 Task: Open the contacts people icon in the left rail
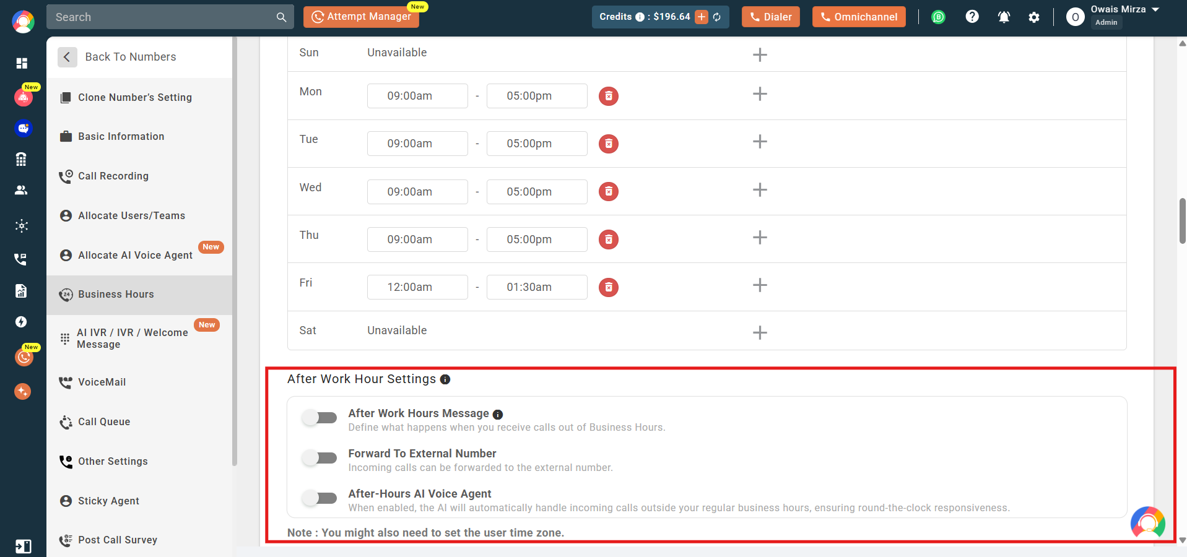click(21, 190)
